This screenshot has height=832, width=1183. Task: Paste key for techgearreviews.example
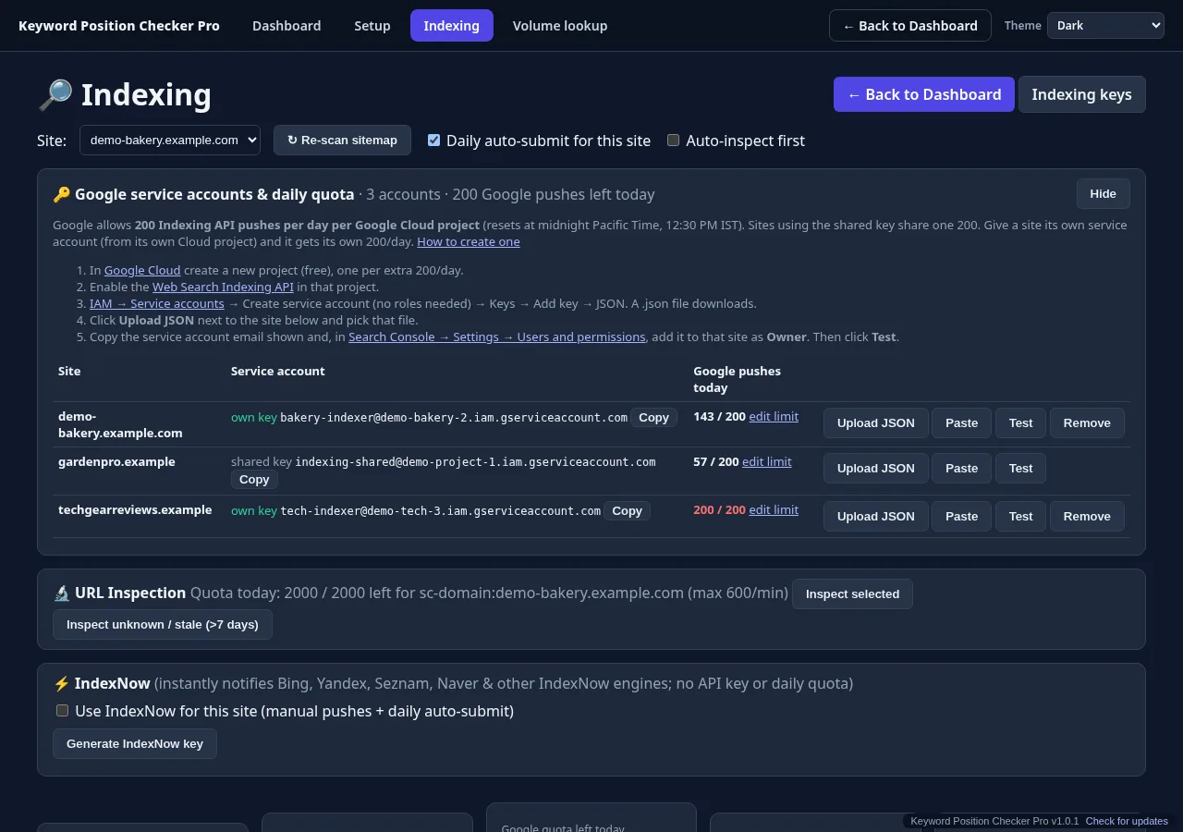click(x=961, y=516)
